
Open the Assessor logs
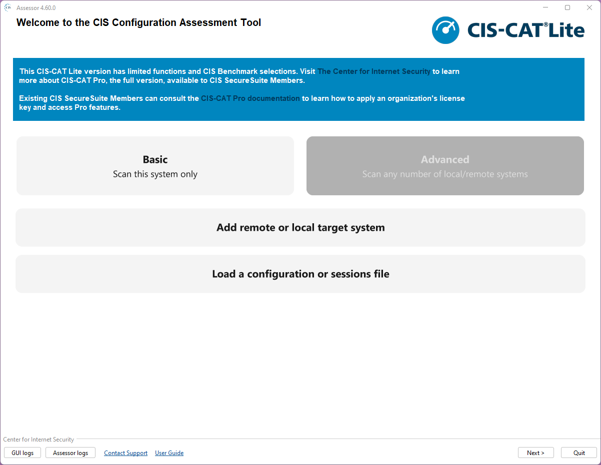click(x=70, y=453)
